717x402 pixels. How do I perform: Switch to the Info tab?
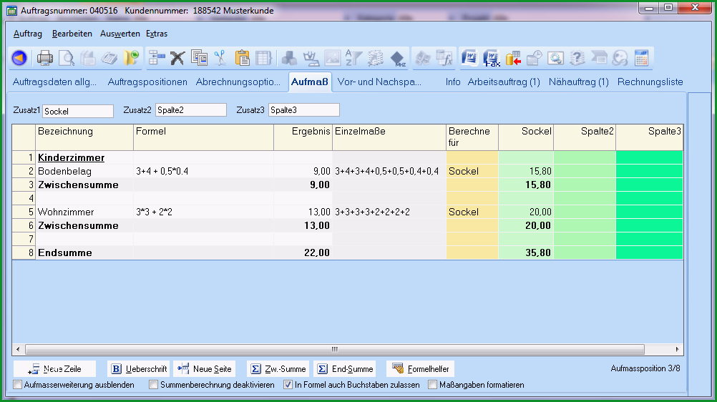point(453,82)
